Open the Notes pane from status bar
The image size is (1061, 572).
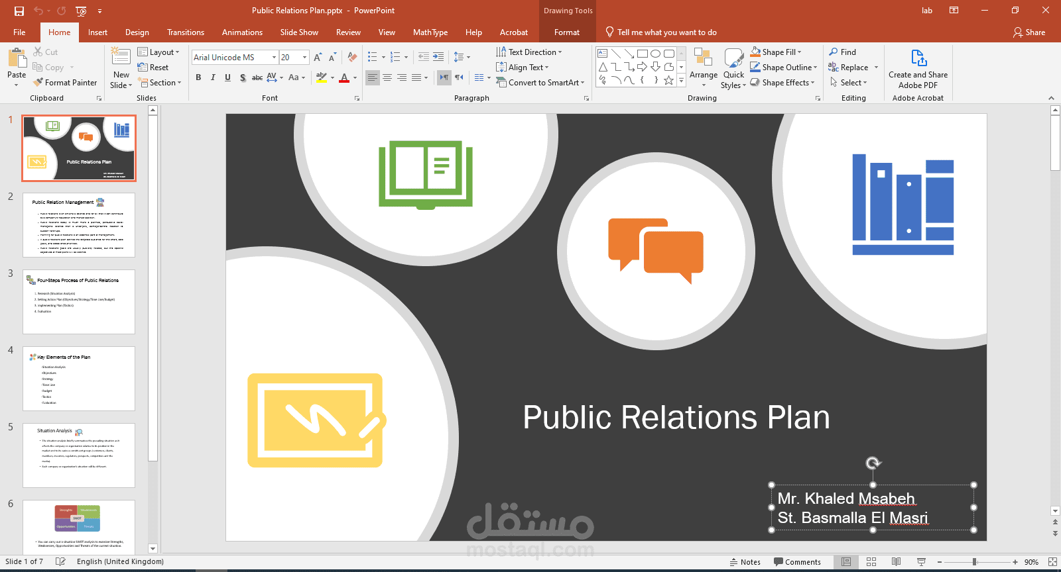pyautogui.click(x=745, y=562)
